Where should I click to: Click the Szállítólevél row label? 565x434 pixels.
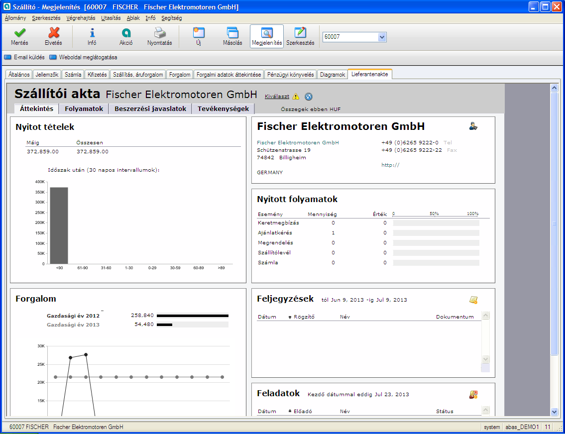click(x=274, y=252)
